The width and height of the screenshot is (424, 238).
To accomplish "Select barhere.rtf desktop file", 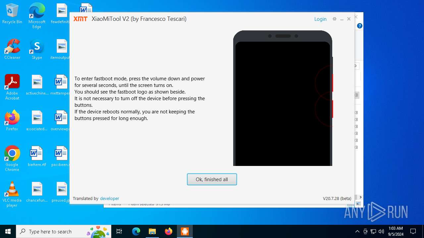I will coord(37,156).
